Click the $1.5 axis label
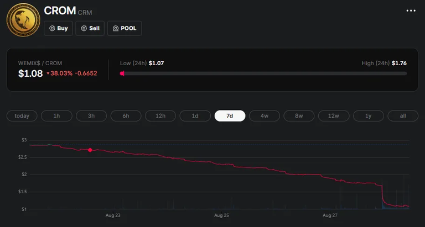425x227 pixels. click(23, 192)
